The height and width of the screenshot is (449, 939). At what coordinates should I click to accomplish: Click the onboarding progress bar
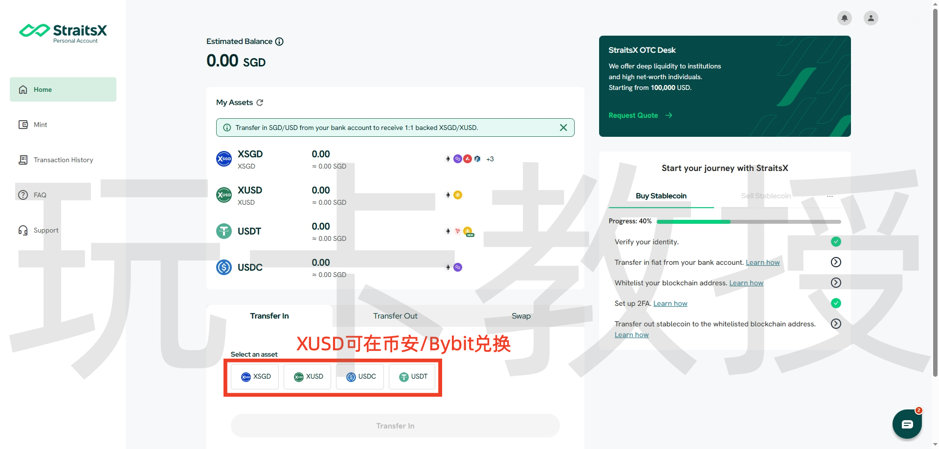coord(748,222)
